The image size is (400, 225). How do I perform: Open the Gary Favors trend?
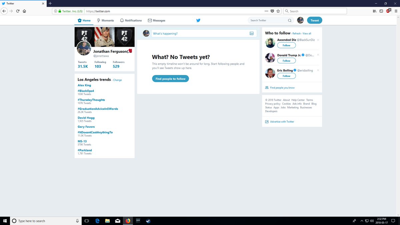click(x=86, y=127)
